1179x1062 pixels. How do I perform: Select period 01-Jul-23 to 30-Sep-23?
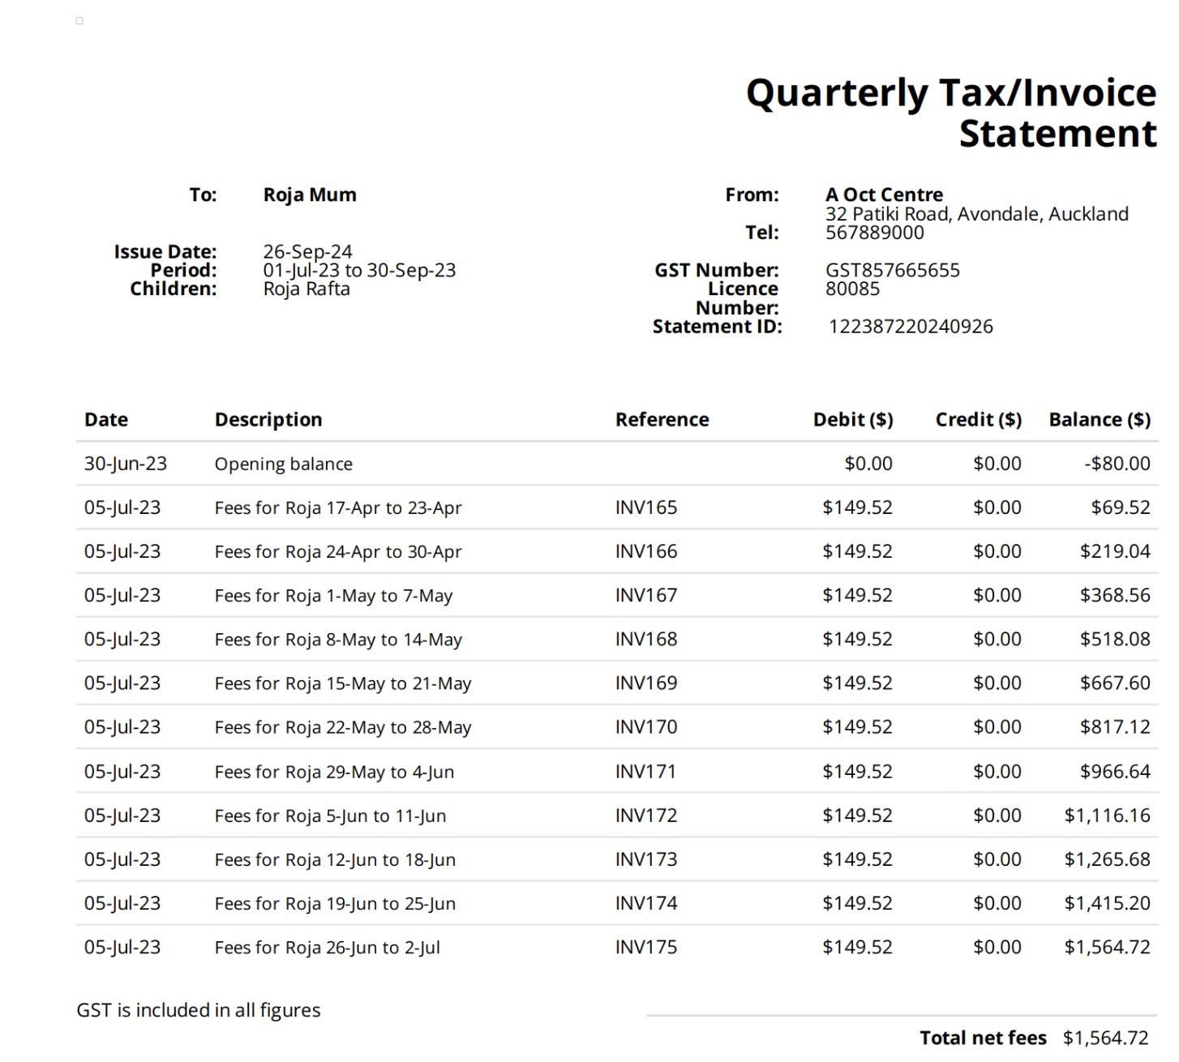click(x=359, y=270)
